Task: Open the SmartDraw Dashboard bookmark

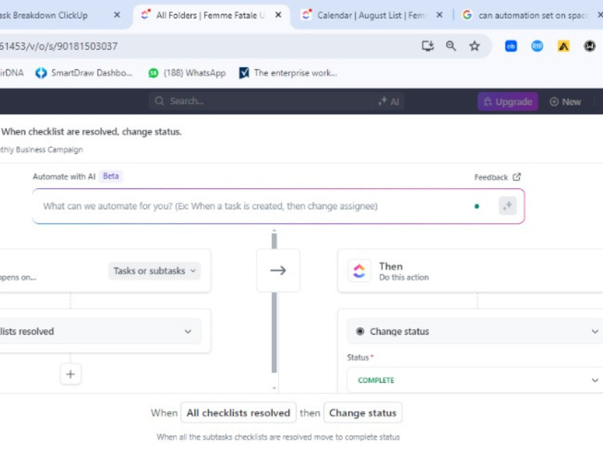Action: 84,73
